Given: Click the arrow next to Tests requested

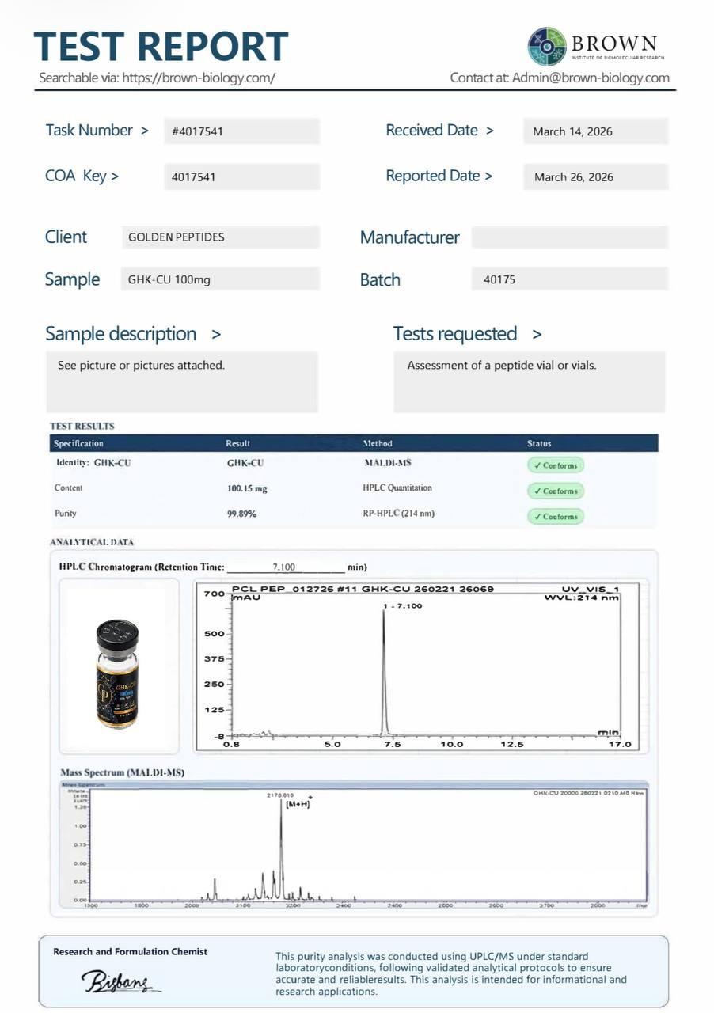Looking at the screenshot, I should click(537, 335).
